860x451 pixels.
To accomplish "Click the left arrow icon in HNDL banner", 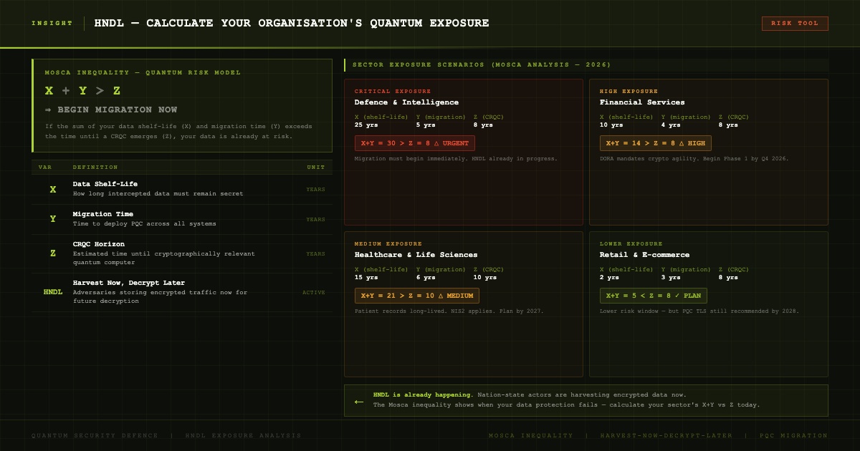I will 359,402.
